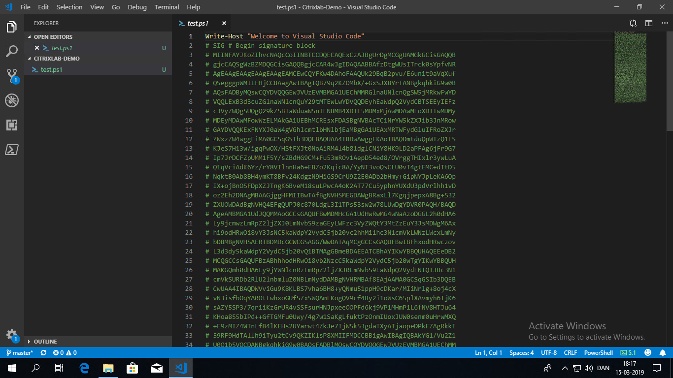Image resolution: width=673 pixels, height=378 pixels.
Task: Launch Microsoft Edge from the taskbar
Action: pos(85,368)
